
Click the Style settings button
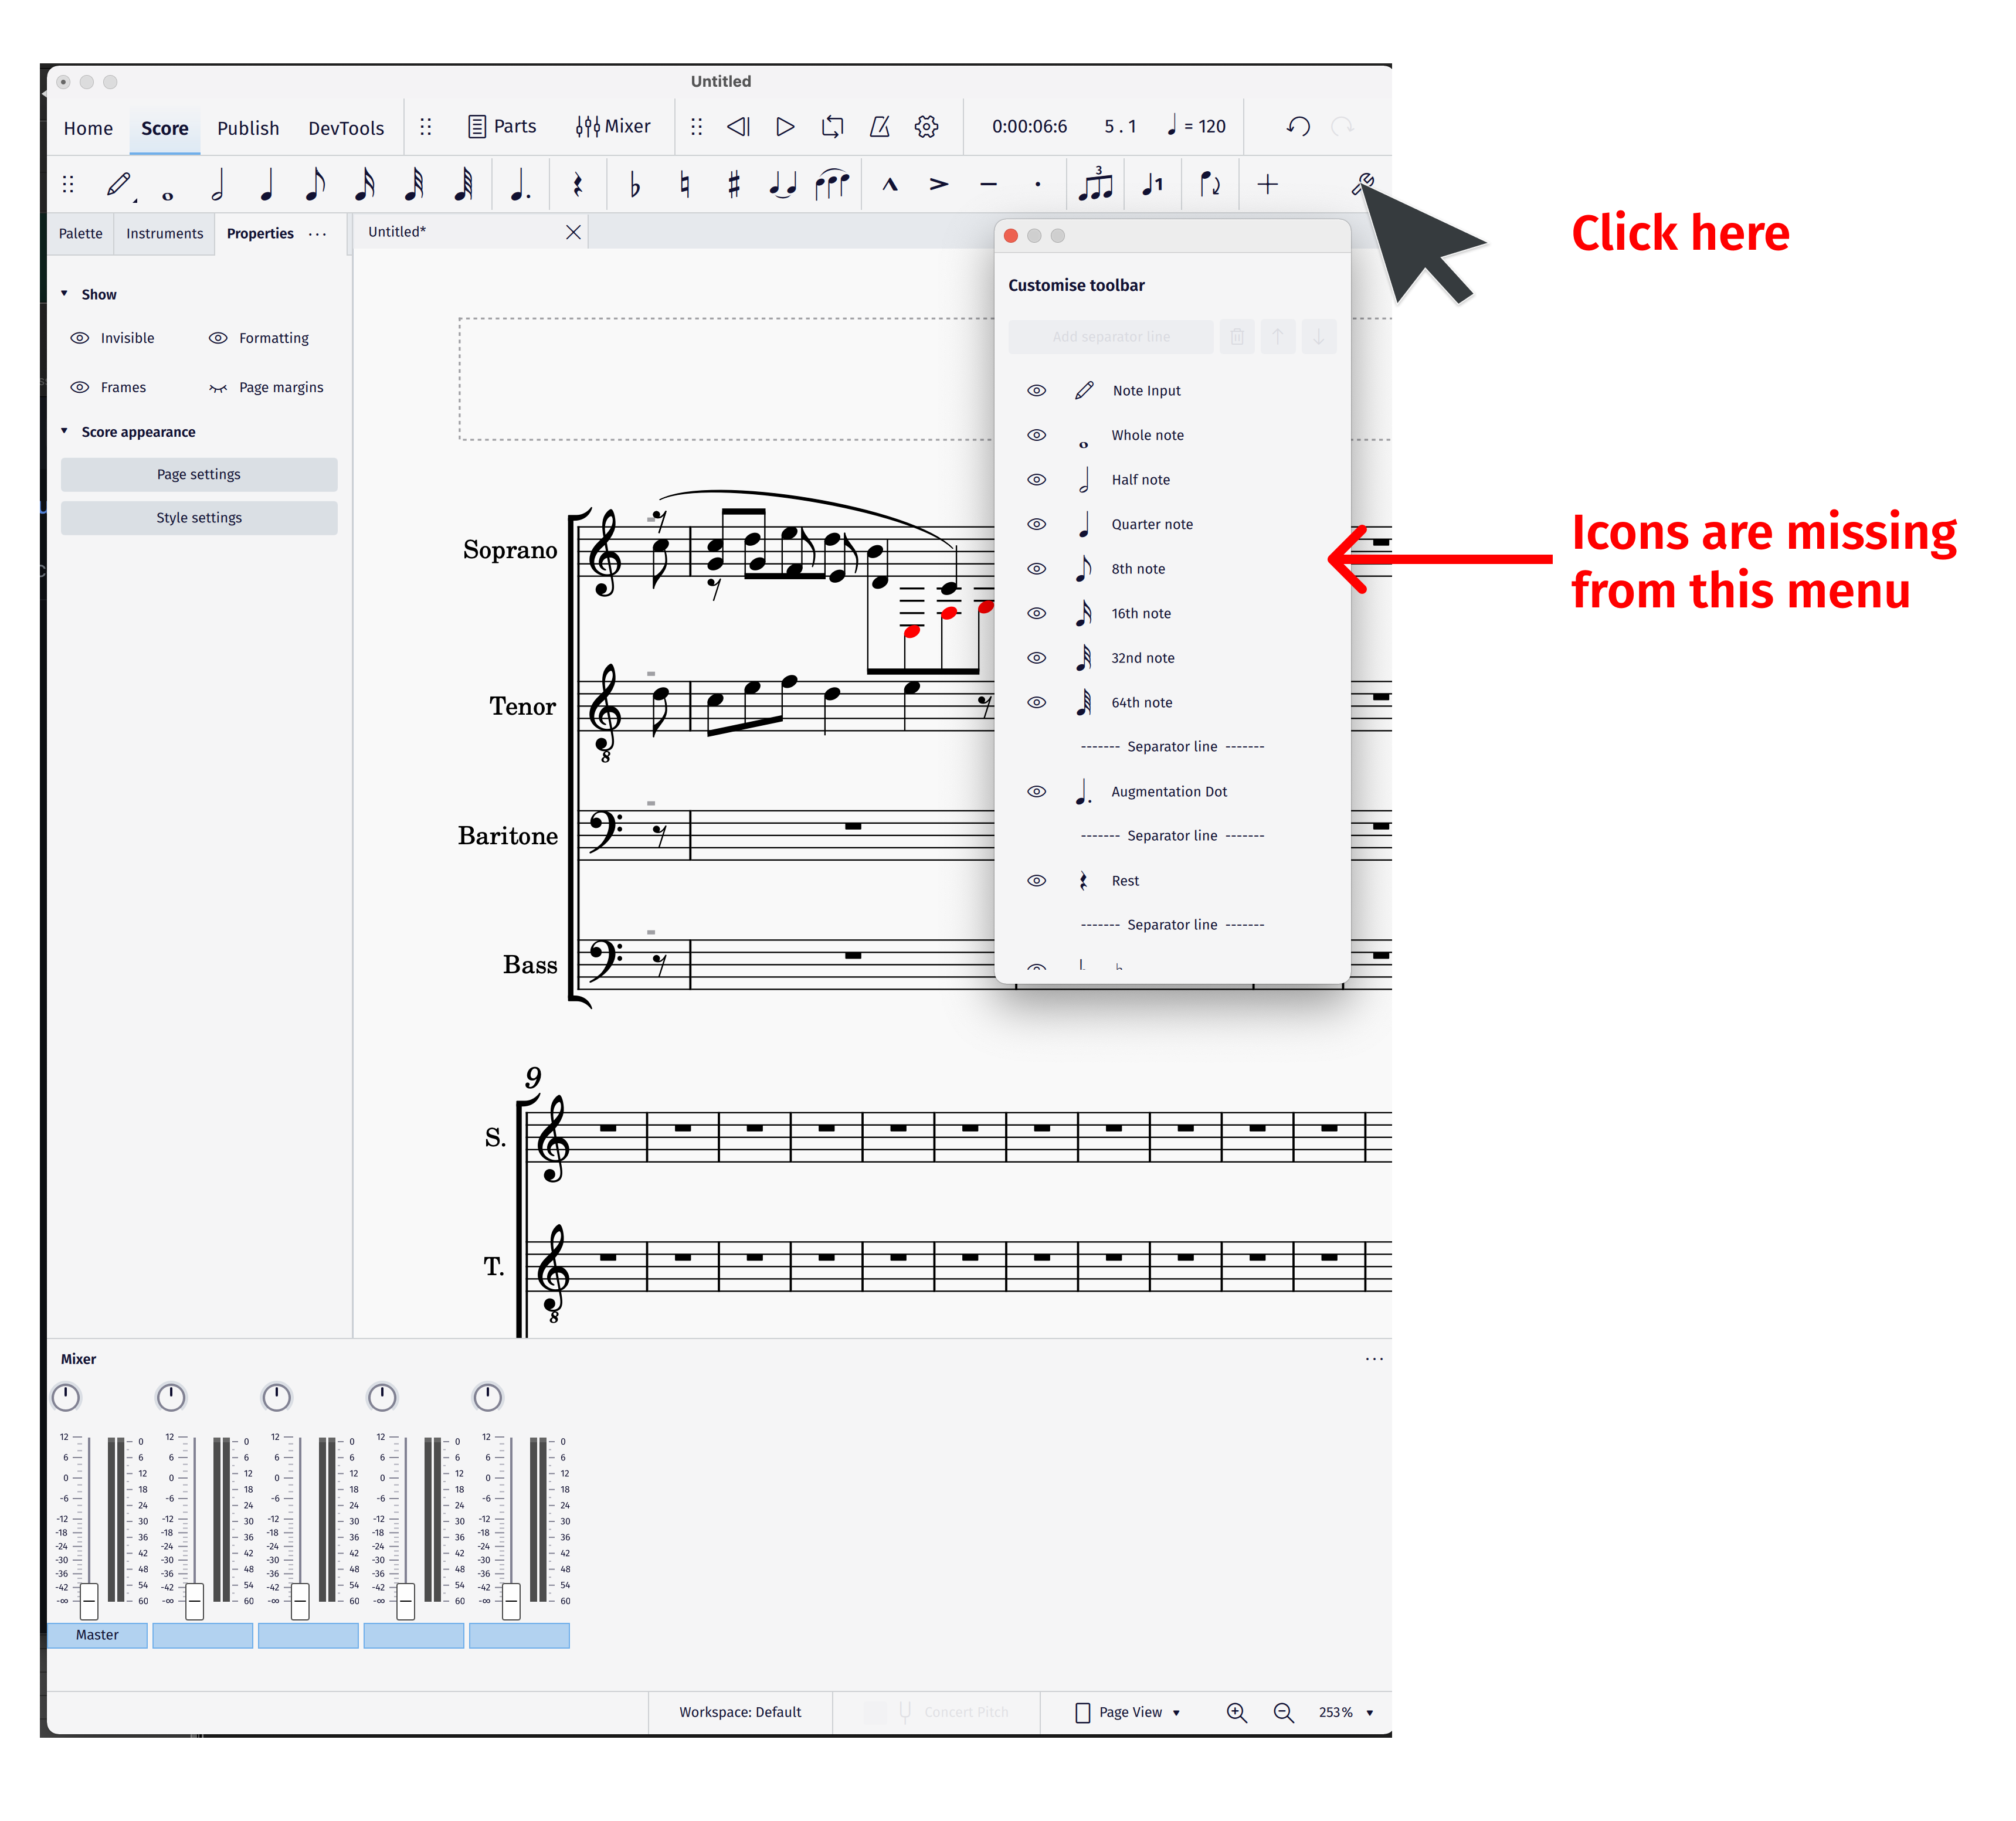pos(199,518)
